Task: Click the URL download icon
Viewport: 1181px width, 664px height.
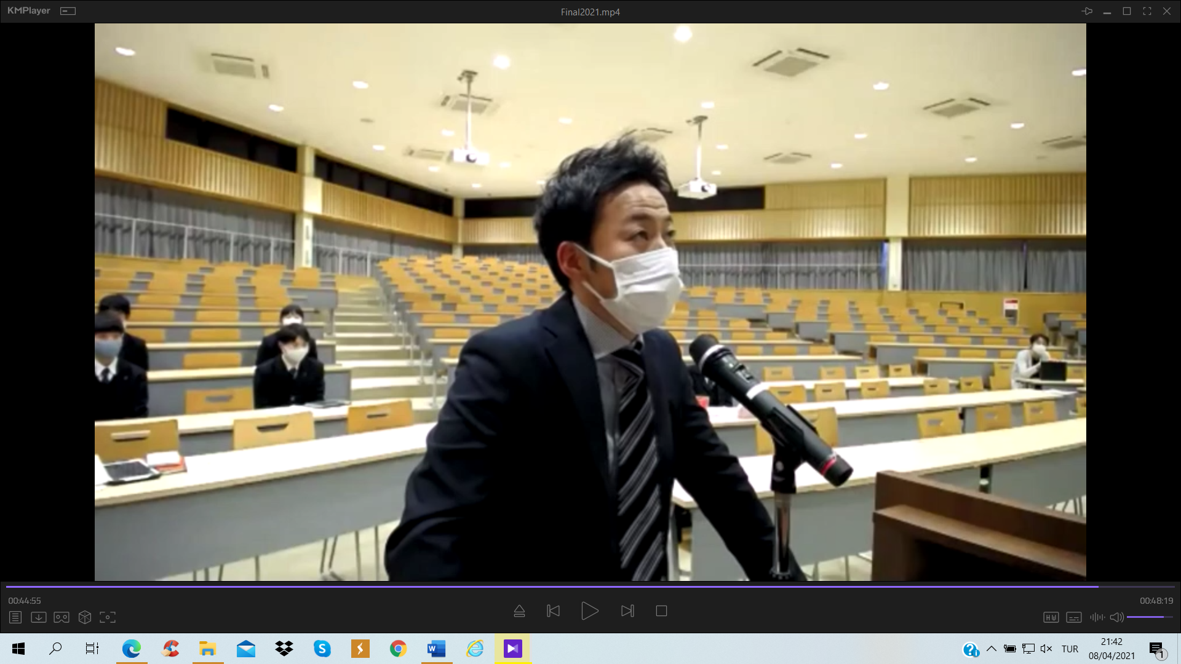Action: pos(38,617)
